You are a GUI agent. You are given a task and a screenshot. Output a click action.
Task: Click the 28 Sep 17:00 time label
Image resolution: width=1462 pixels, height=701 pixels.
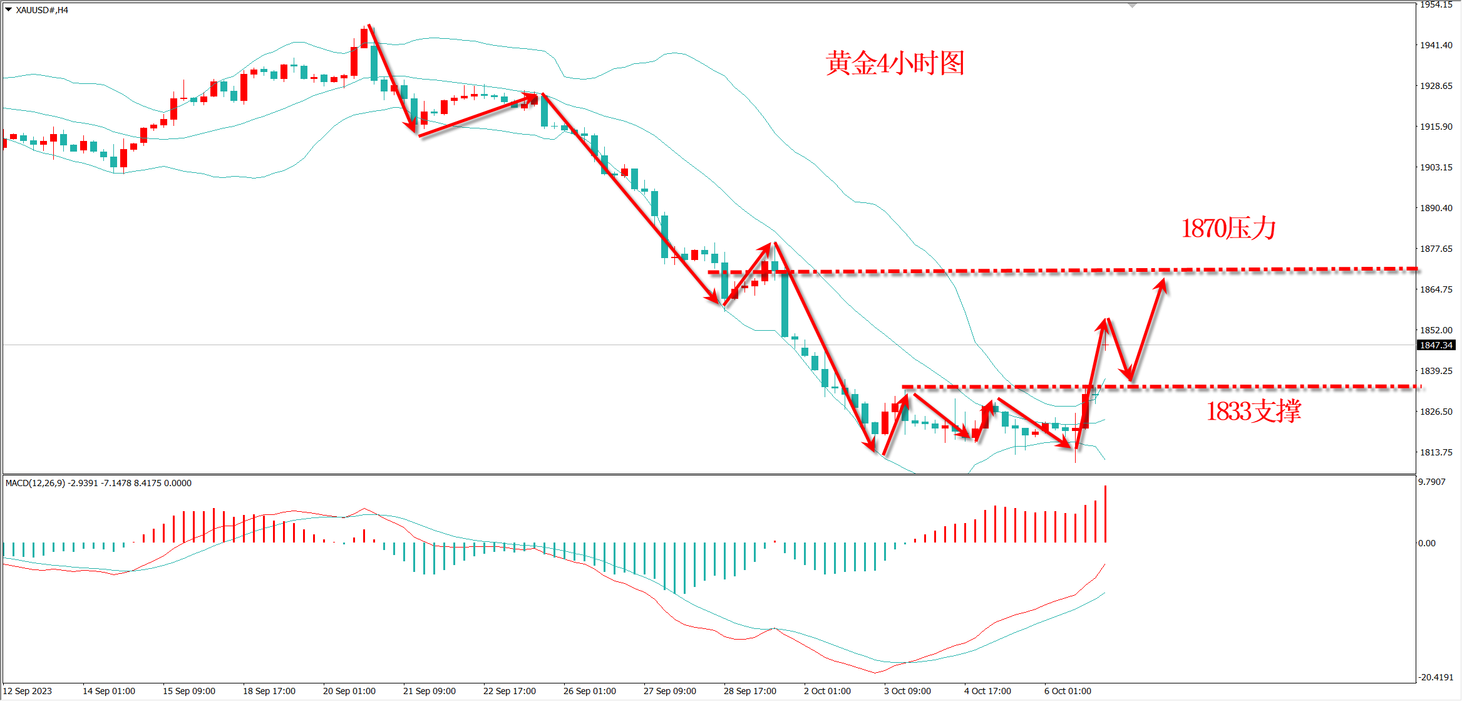coord(749,691)
